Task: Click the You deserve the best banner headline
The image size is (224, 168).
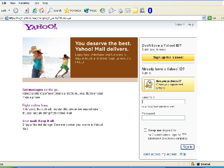Action: (x=103, y=46)
